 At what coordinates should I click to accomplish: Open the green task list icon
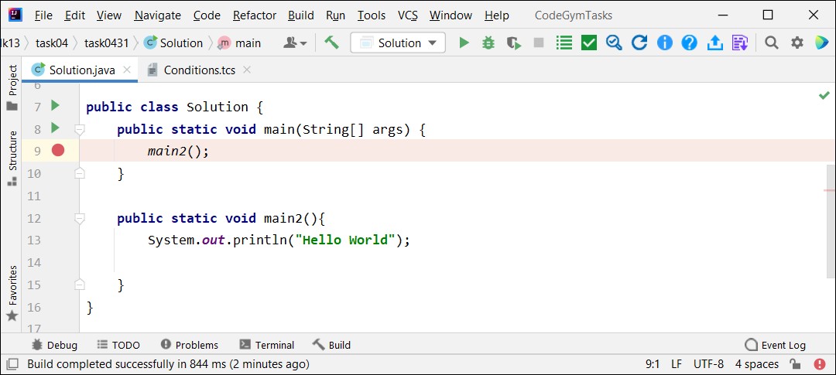coord(564,43)
